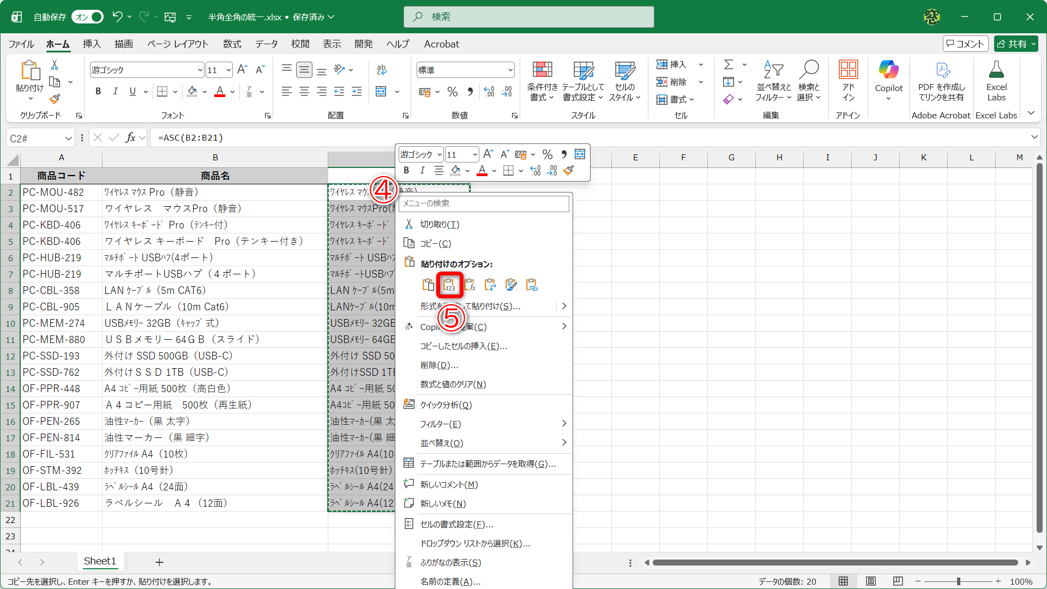
Task: Select コピー(C) from the context menu
Action: click(x=435, y=244)
